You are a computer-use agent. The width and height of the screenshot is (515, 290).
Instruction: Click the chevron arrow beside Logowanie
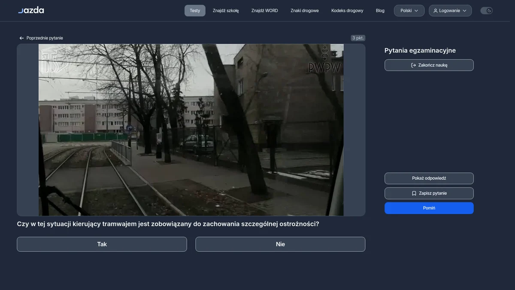[x=464, y=11]
